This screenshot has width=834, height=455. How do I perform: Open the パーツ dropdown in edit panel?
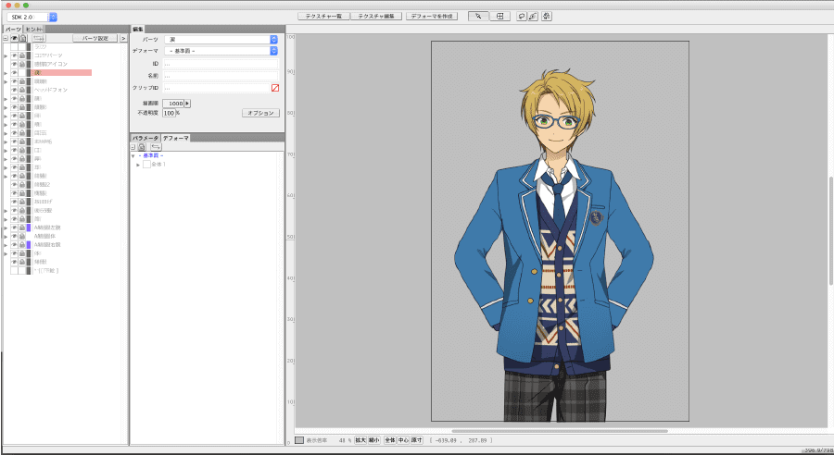point(221,39)
